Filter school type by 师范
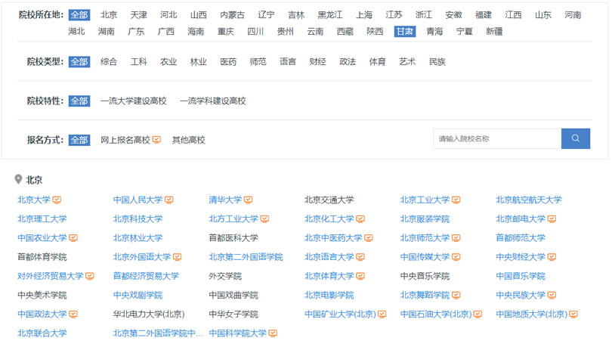 point(258,62)
